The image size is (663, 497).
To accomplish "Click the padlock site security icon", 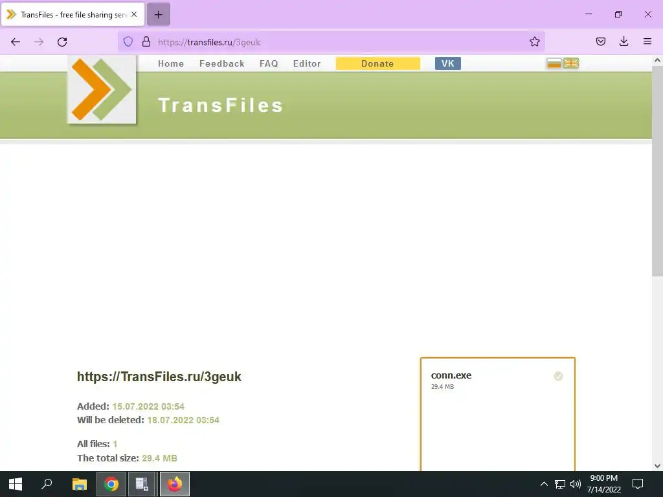I will click(x=146, y=41).
